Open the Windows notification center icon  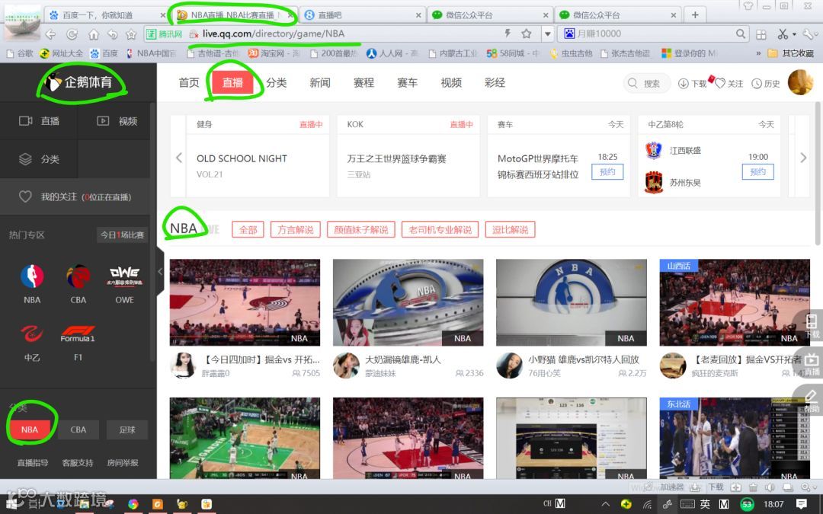click(802, 504)
